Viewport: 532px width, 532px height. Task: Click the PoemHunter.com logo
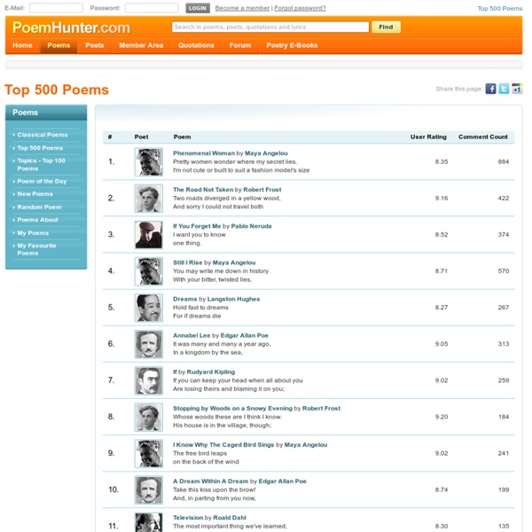tap(71, 27)
